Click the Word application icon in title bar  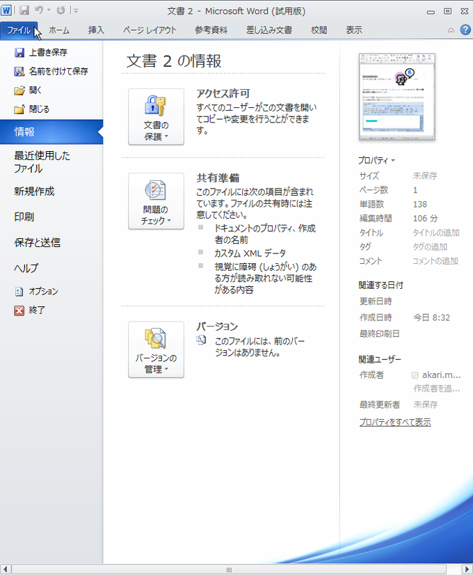pyautogui.click(x=6, y=10)
